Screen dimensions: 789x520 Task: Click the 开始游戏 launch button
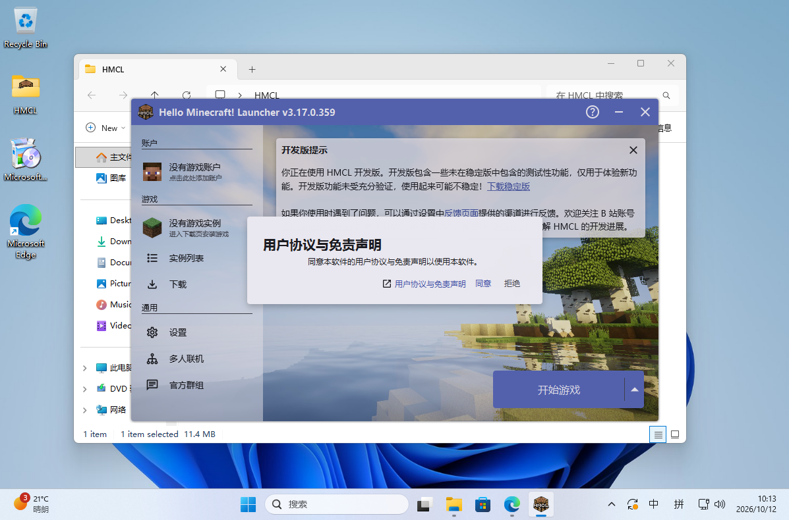[558, 390]
